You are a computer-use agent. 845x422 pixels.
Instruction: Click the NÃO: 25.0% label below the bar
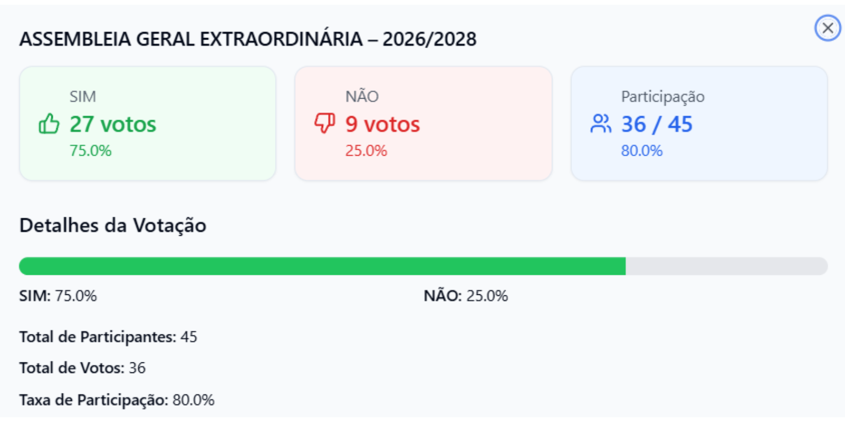coord(465,296)
